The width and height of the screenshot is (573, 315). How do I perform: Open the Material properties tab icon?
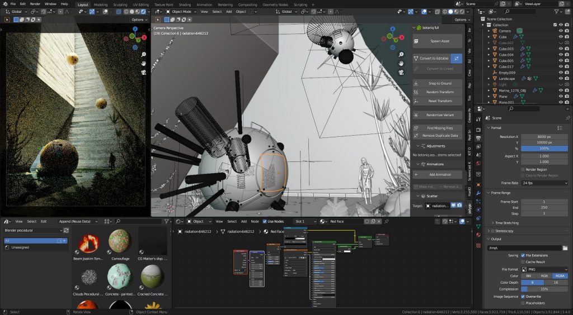click(478, 235)
